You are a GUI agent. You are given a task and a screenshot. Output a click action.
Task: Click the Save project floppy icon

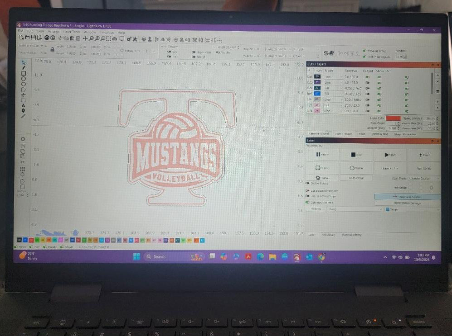click(33, 38)
